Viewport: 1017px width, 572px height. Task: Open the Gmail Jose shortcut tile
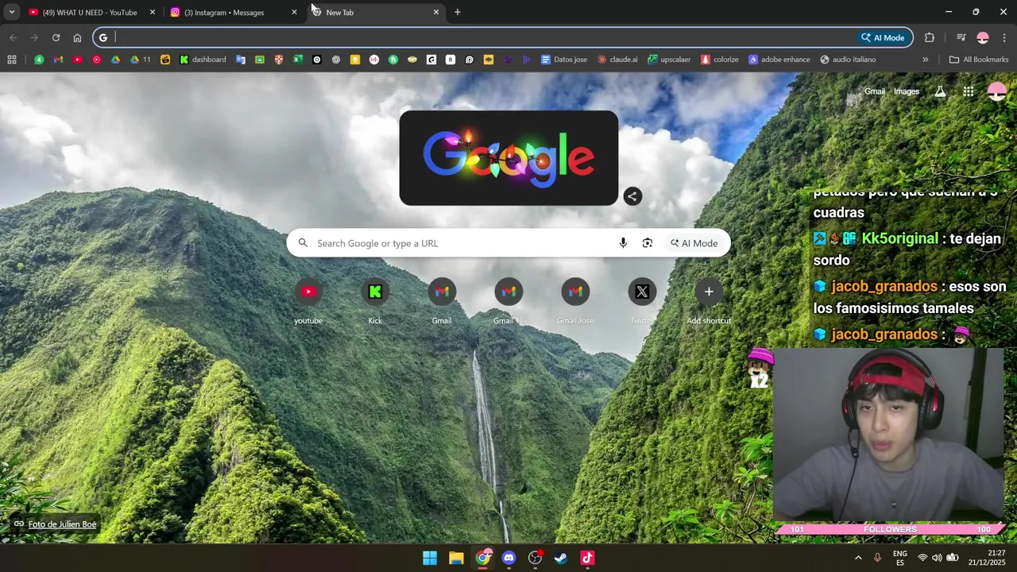click(x=575, y=302)
